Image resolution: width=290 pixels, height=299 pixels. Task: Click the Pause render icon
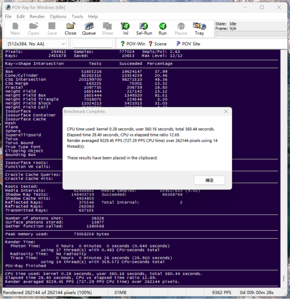click(x=181, y=29)
